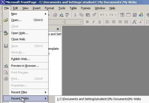This screenshot has height=103, width=149.
Task: Open the Tools menu
Action: coord(62,8)
